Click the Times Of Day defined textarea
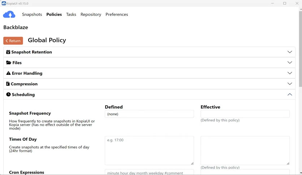Viewport: 302px width, 175px height. 149,150
